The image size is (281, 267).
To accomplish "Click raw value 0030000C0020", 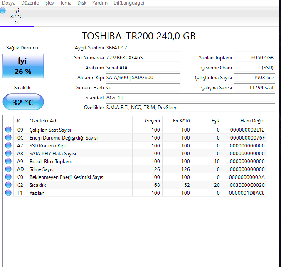I will click(247, 185).
